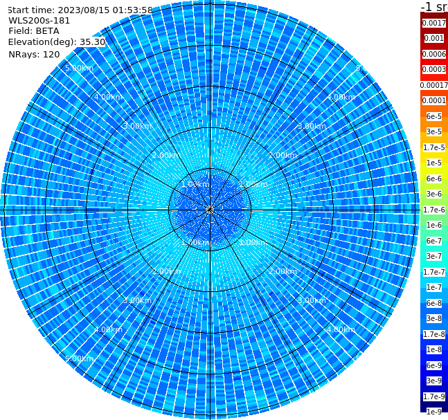Click the 1.7e-7 colorbar tick label
The image size is (448, 420).
coord(434,272)
